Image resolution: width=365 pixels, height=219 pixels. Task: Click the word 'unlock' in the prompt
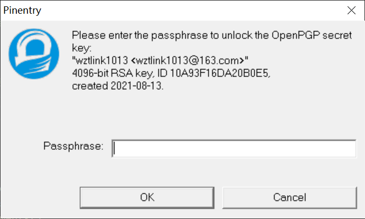(237, 35)
